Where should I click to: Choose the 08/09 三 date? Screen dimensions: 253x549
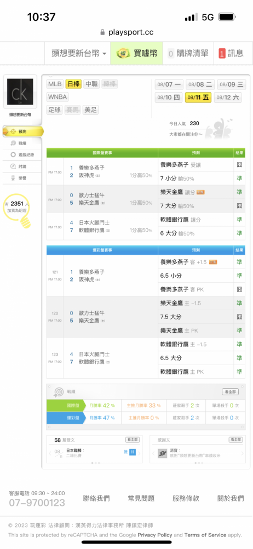[x=231, y=85]
